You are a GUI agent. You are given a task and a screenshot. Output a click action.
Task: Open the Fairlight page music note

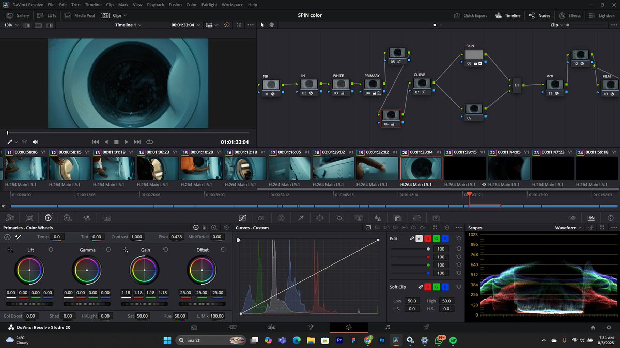click(x=388, y=327)
